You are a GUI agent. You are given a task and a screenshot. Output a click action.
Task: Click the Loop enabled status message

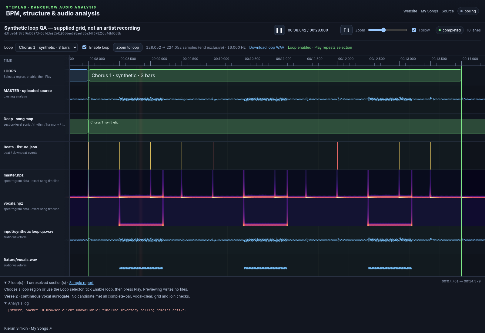(x=320, y=48)
